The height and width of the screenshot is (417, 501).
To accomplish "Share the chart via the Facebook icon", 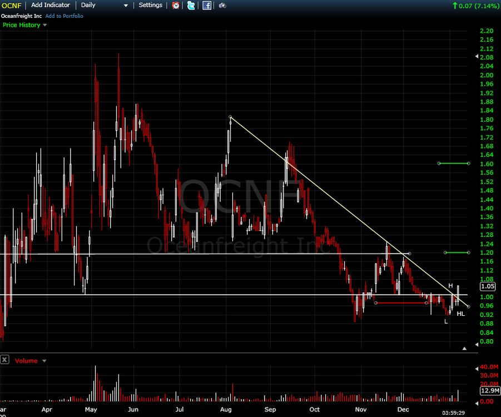I will [207, 5].
